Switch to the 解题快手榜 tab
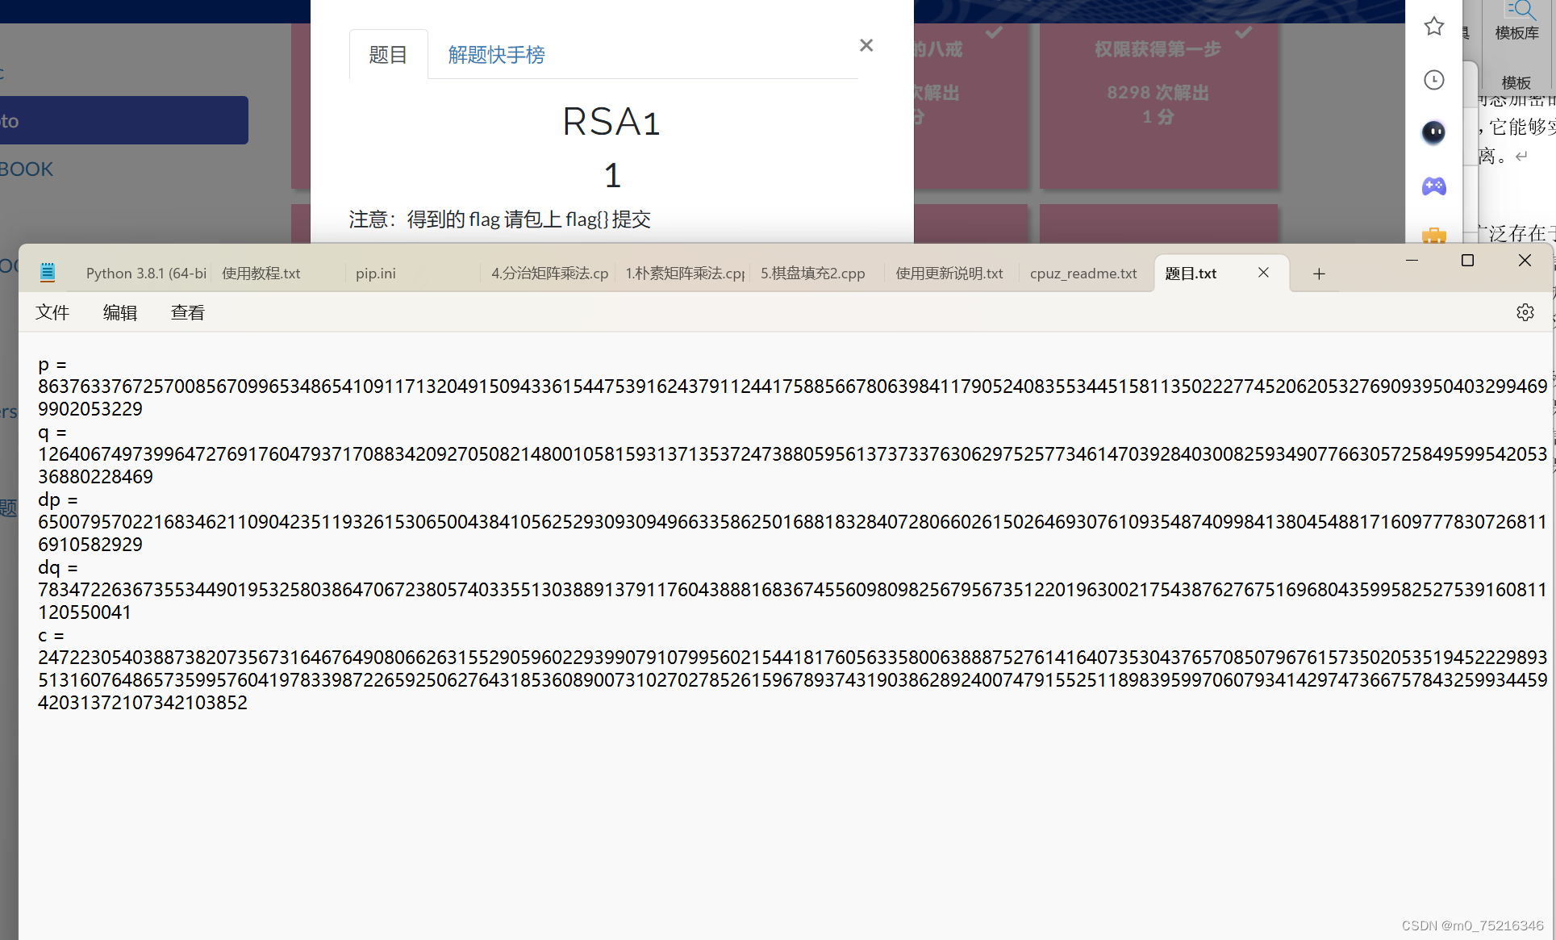 pyautogui.click(x=496, y=54)
